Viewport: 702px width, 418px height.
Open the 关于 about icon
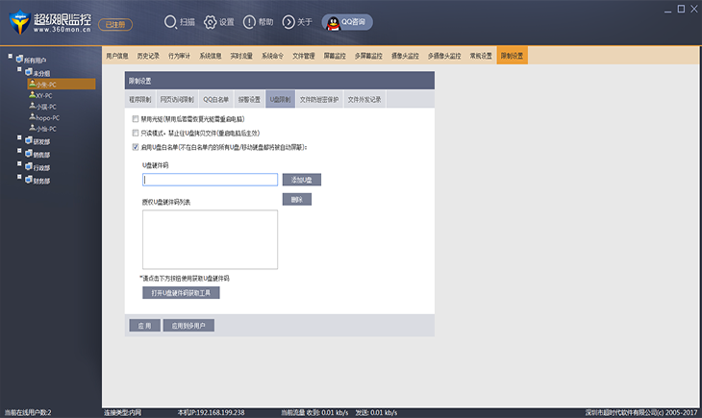point(289,21)
